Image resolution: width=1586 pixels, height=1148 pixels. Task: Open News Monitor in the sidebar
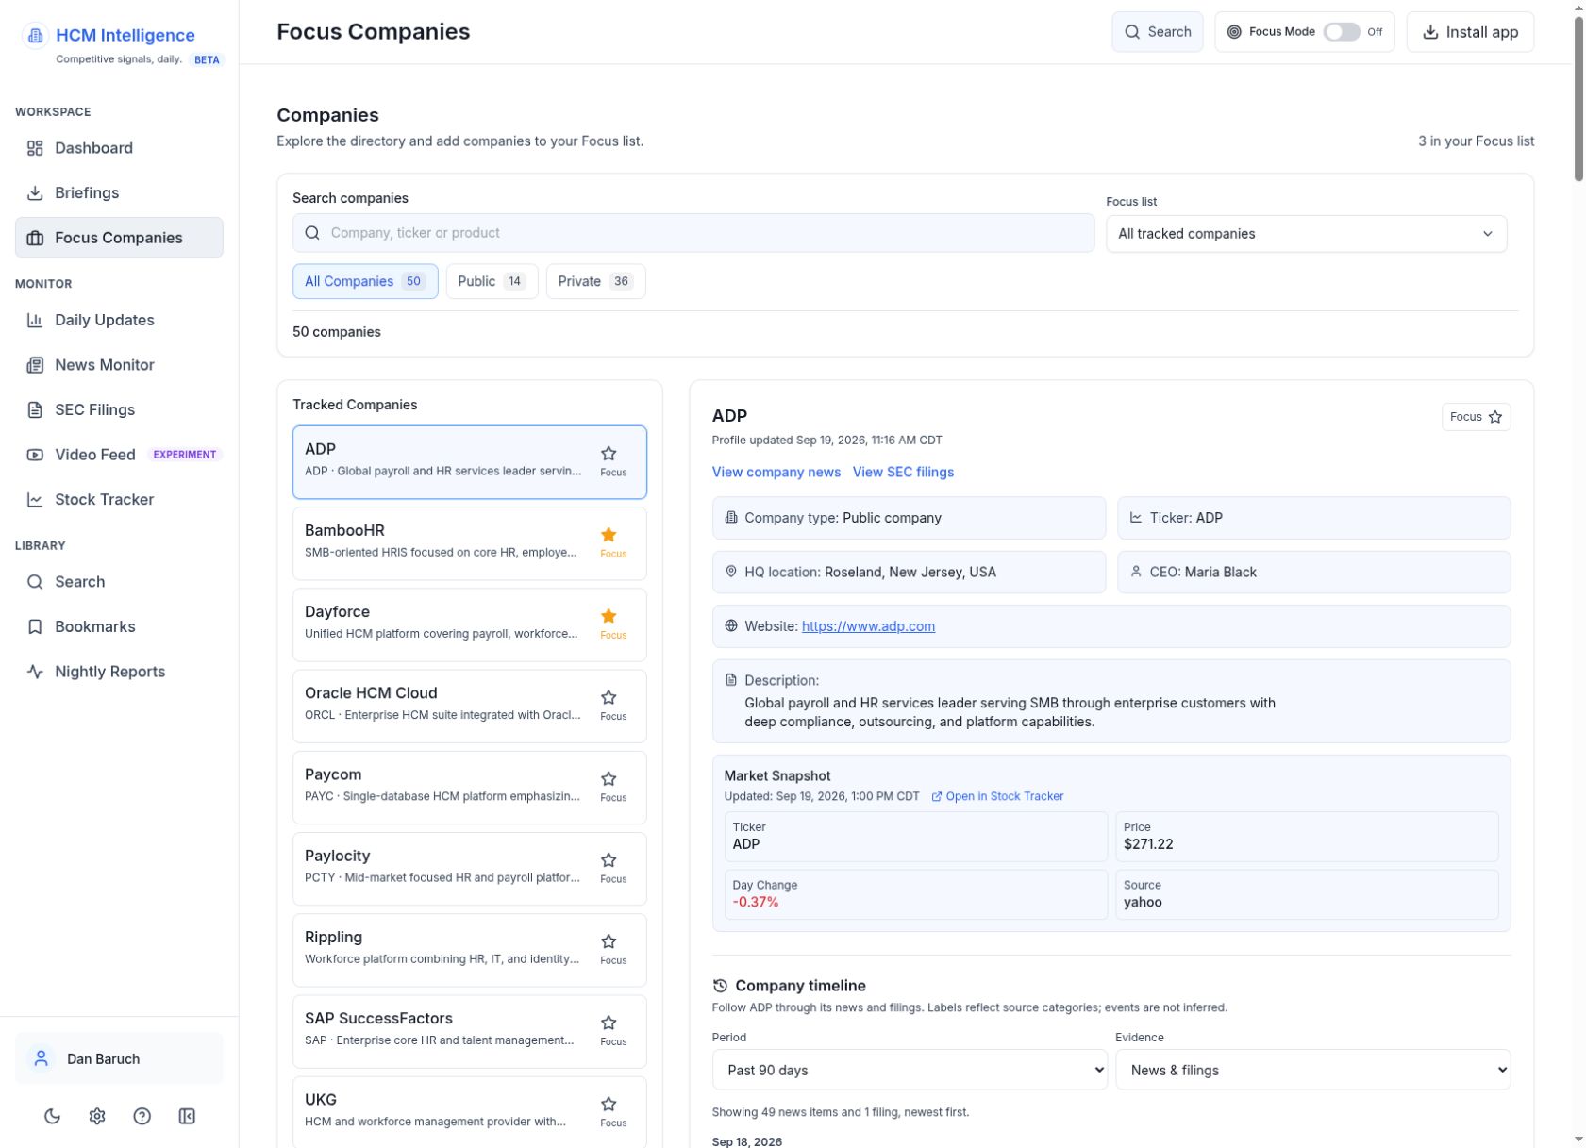coord(119,365)
